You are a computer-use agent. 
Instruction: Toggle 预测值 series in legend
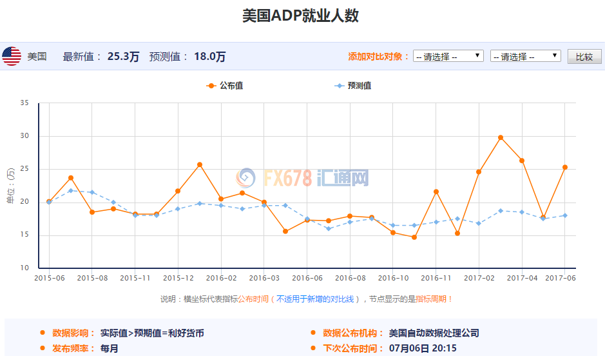352,86
